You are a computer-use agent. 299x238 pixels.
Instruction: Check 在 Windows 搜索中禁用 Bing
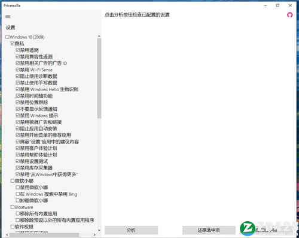click(17, 194)
